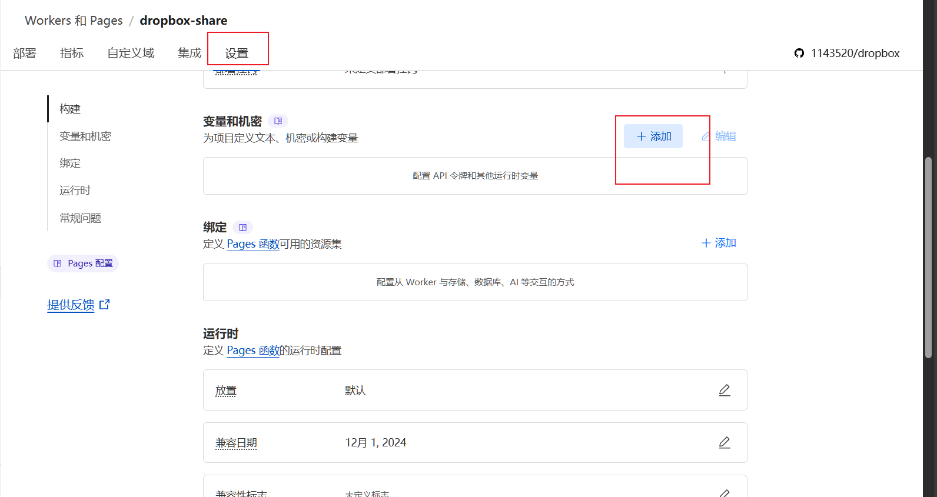Screen dimensions: 937x497
Task: Click the Pages 配置 badge
Action: [83, 263]
